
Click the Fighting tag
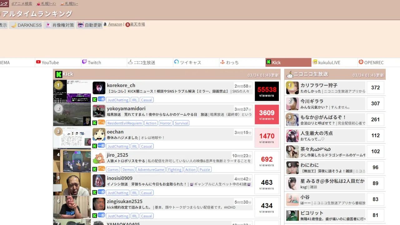coord(174,169)
